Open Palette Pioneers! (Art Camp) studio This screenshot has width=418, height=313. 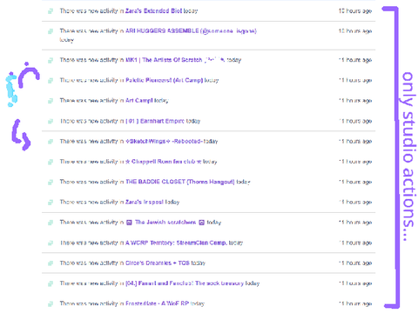coord(164,80)
